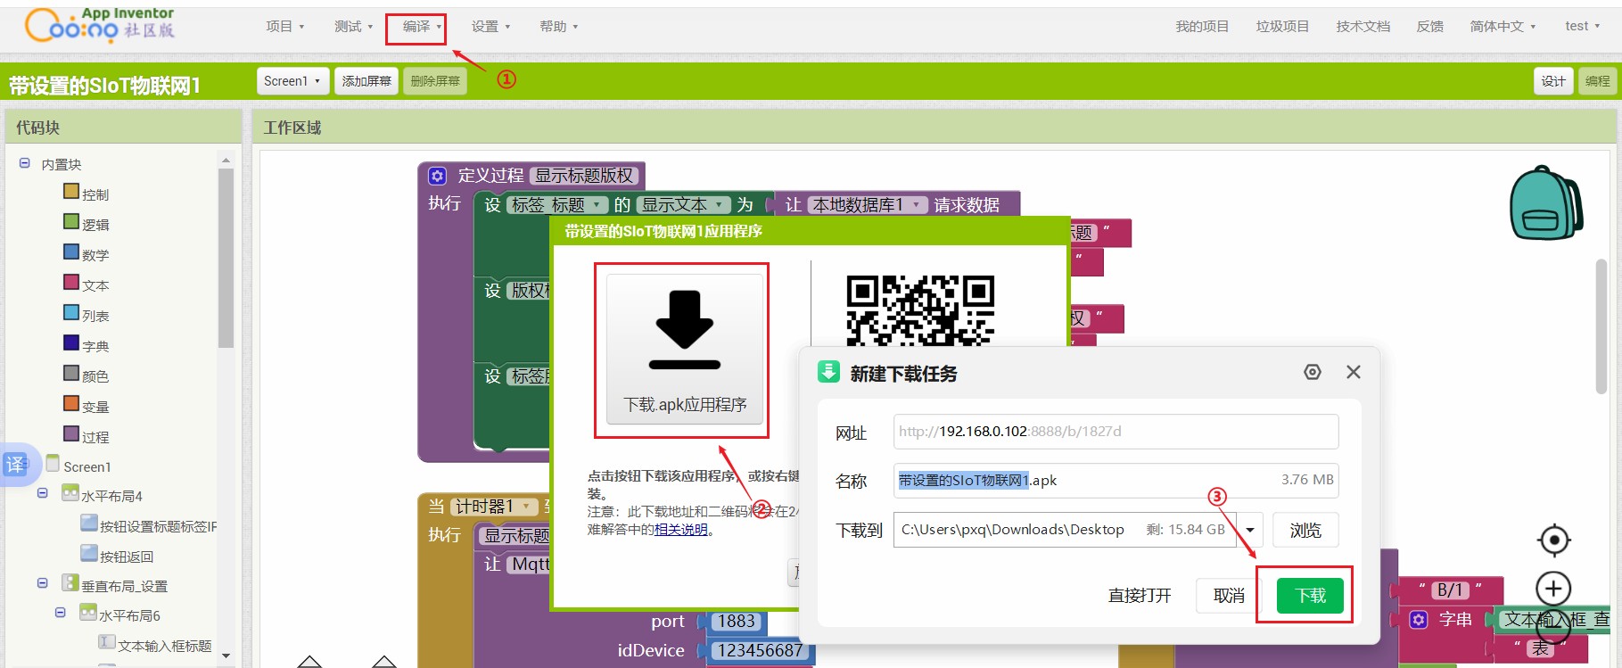Click the download .apk application icon
1622x668 pixels.
pyautogui.click(x=684, y=332)
